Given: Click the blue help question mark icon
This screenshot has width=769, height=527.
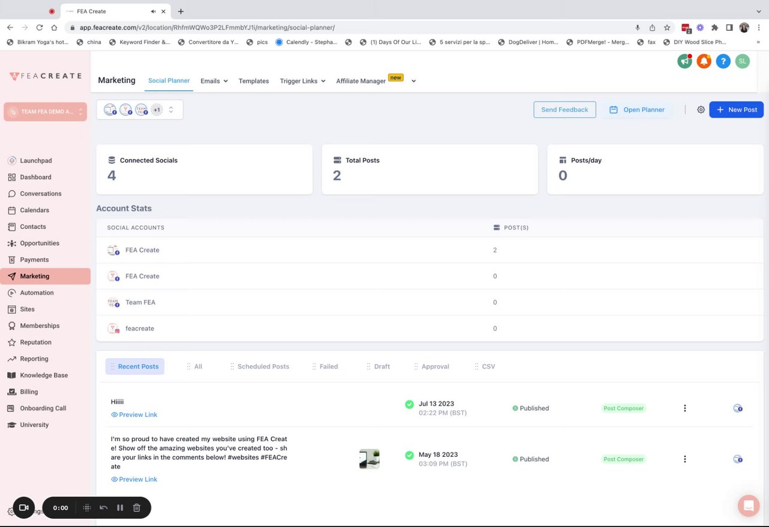Looking at the screenshot, I should 723,61.
